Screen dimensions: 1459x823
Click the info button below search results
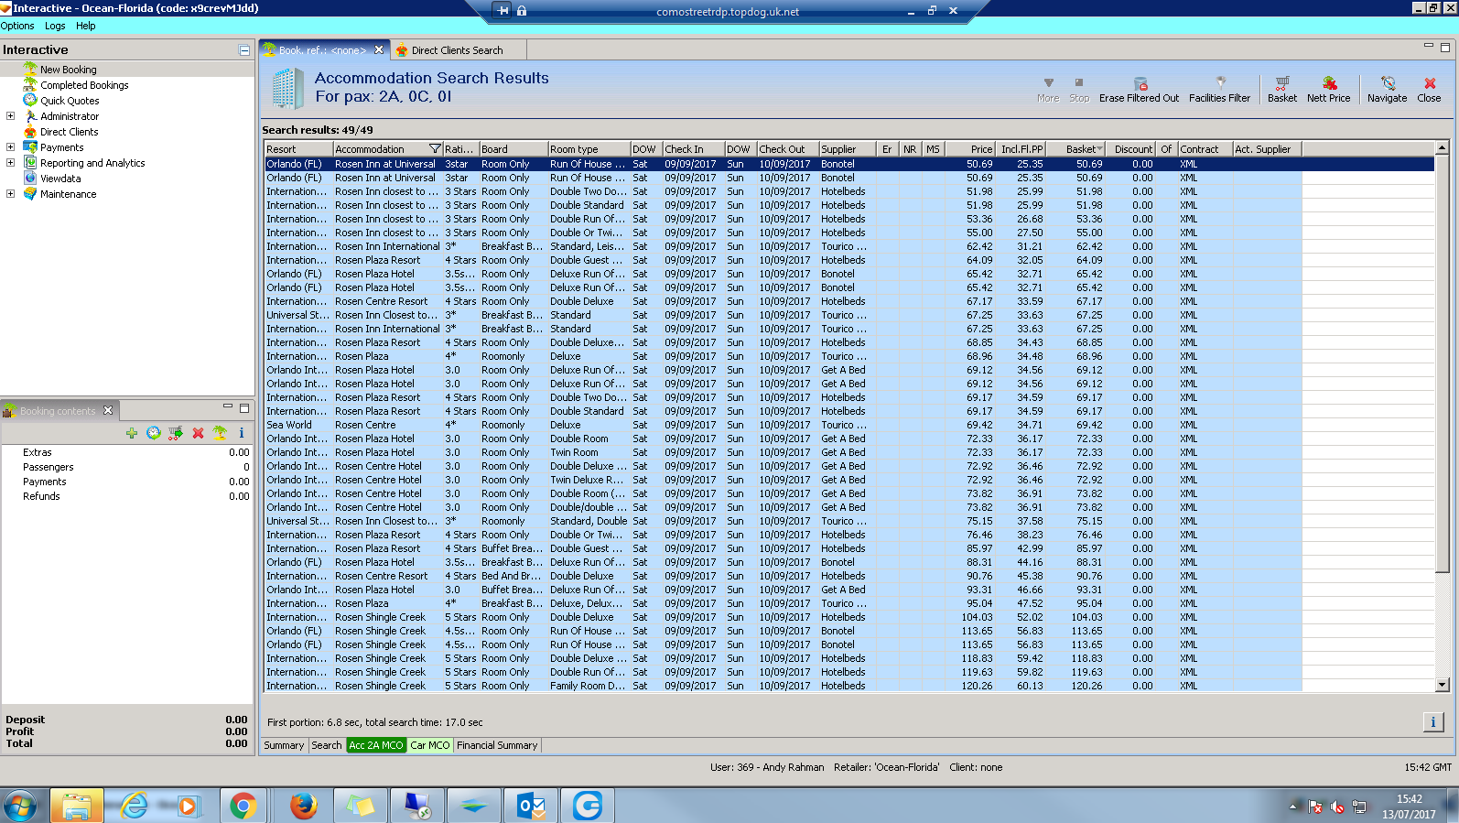pos(1432,722)
